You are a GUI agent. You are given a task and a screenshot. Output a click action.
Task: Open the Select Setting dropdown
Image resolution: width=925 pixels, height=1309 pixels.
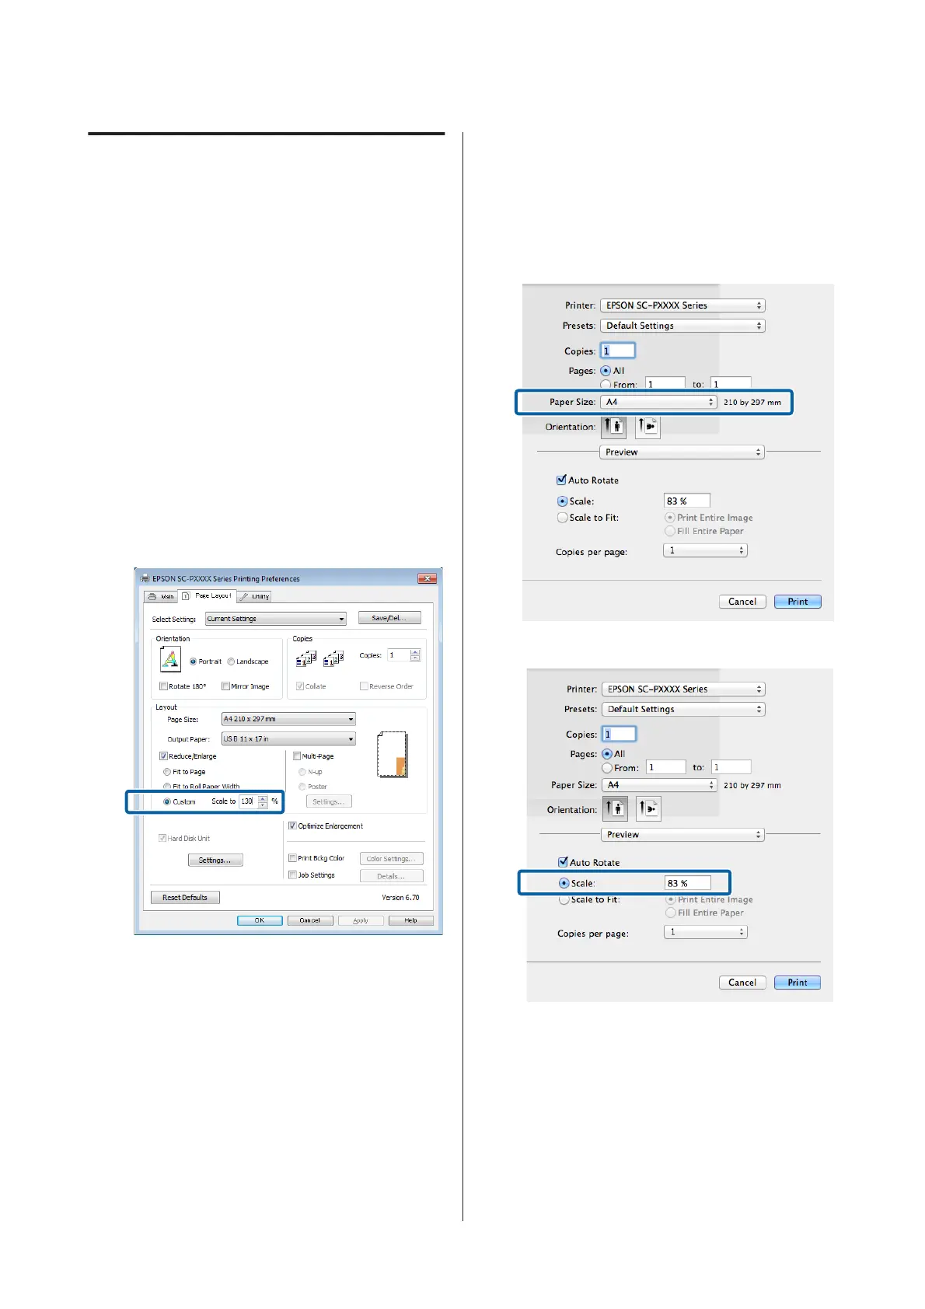click(276, 619)
